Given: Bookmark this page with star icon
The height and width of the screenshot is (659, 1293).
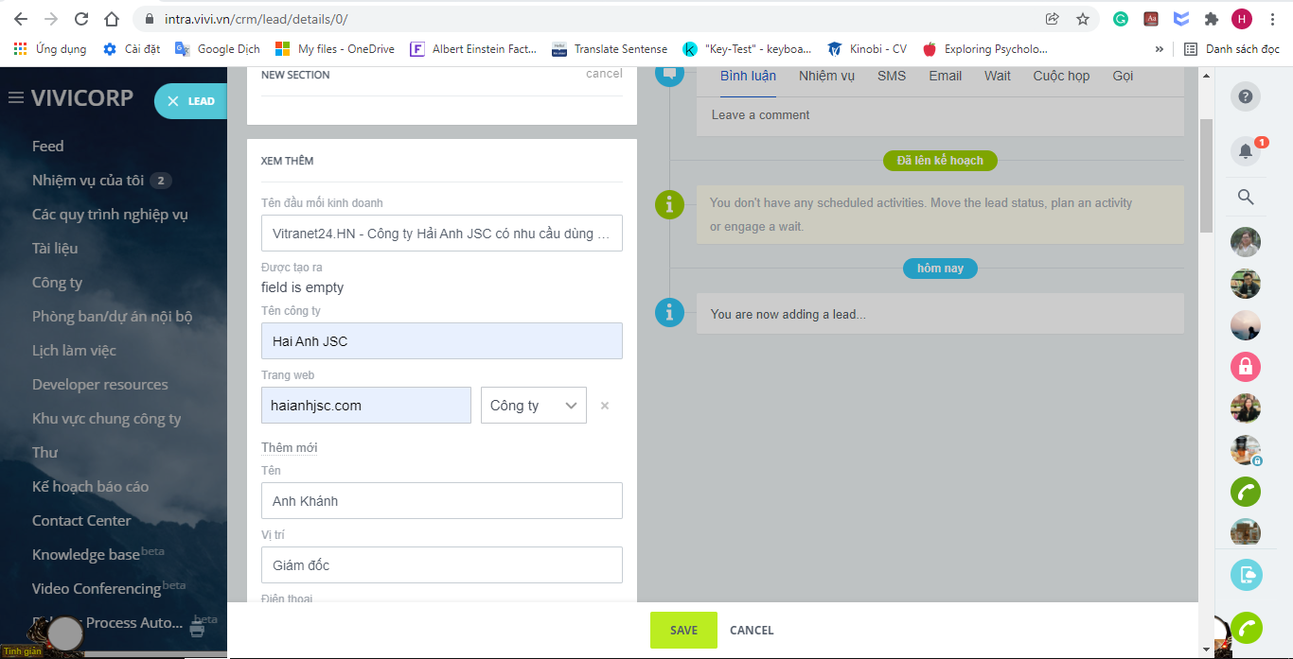Looking at the screenshot, I should point(1083,19).
